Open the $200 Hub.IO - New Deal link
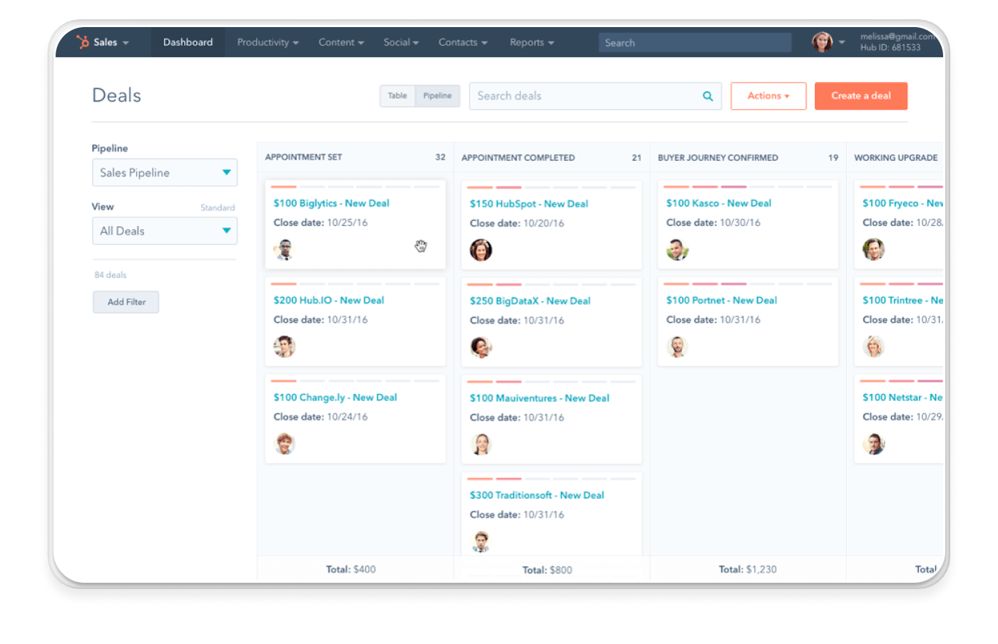Screen dimensions: 998x644 (x=329, y=300)
